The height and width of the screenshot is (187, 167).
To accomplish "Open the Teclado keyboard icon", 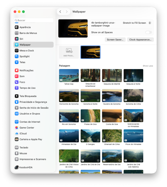I will click(16, 148).
